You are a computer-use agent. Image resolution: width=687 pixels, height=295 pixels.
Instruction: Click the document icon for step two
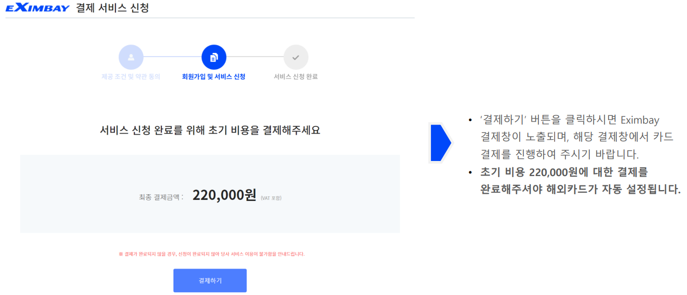coord(213,57)
